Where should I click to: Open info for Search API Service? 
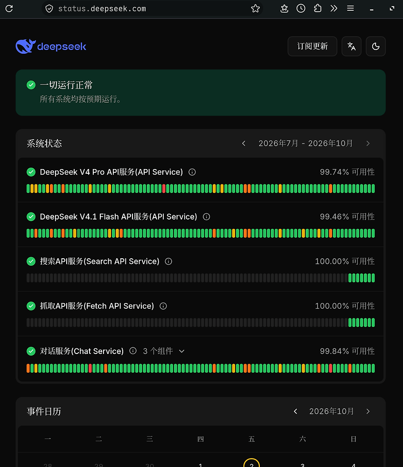(169, 262)
